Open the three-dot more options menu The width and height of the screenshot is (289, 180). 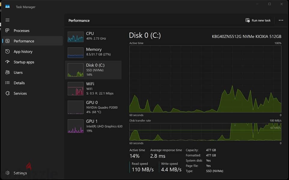[x=281, y=20]
